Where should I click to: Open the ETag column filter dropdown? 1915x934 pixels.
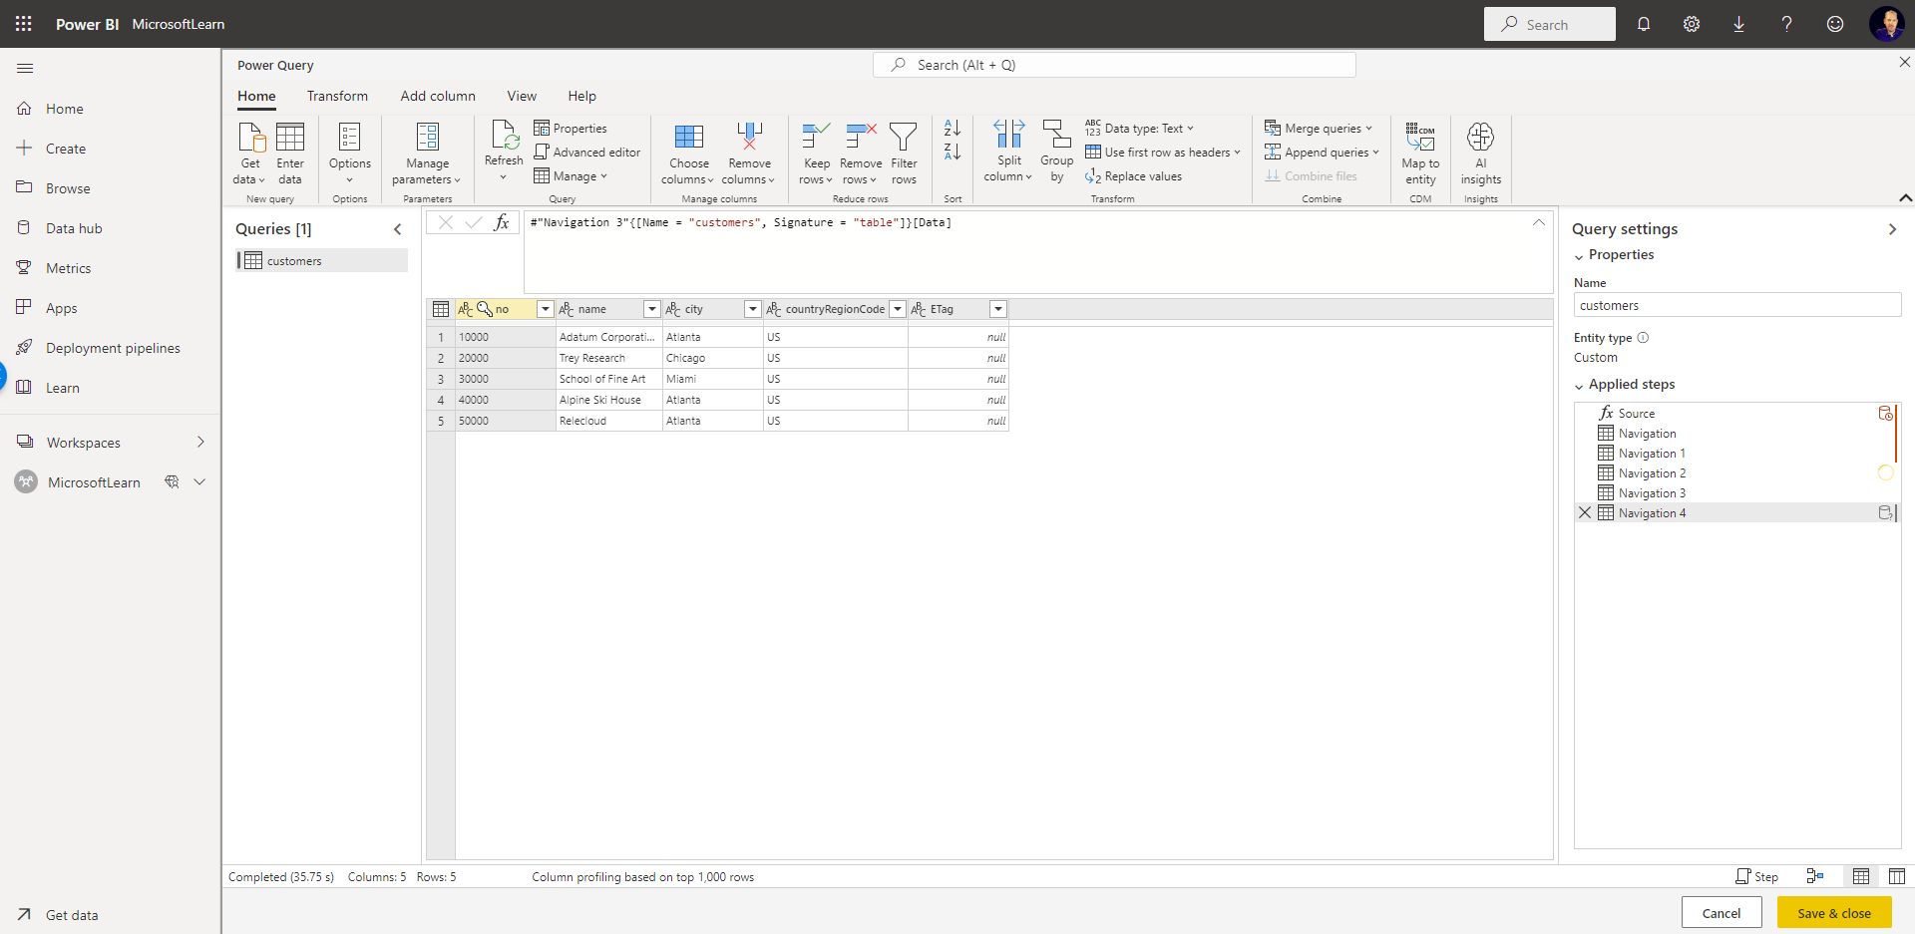point(998,309)
